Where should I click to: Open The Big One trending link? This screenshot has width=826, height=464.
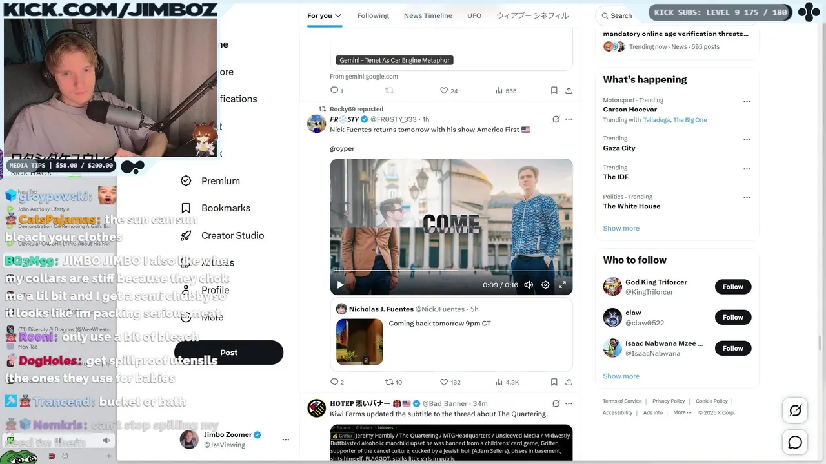(x=690, y=120)
